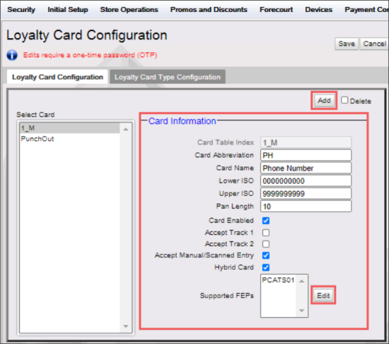This screenshot has height=344, width=389.
Task: Enable Accept Track 1 checkbox
Action: click(266, 233)
